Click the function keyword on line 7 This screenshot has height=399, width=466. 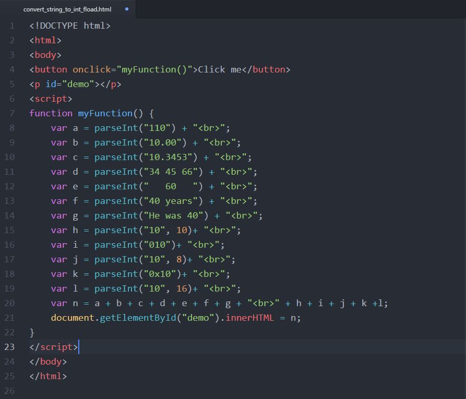click(51, 113)
